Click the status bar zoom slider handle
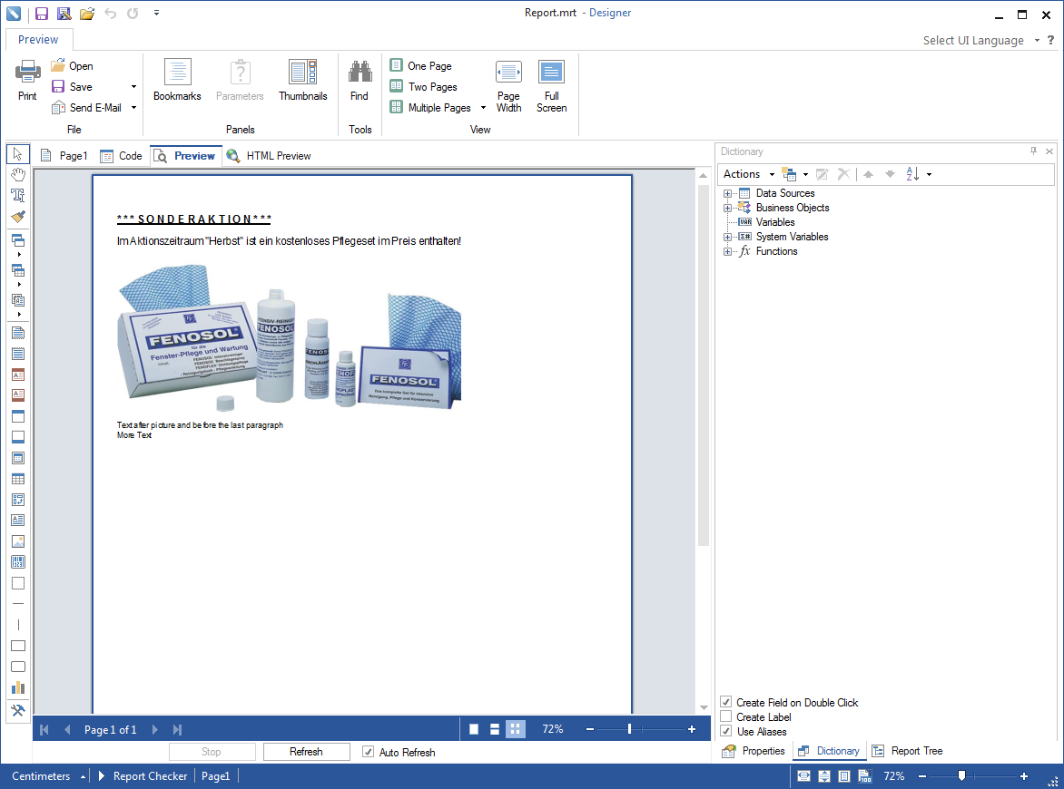This screenshot has width=1064, height=789. [961, 776]
